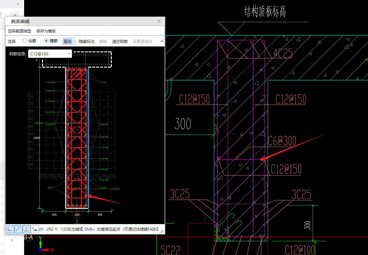Click the 结构顶板标高 text in drawing
Image resolution: width=368 pixels, height=255 pixels.
click(x=265, y=11)
